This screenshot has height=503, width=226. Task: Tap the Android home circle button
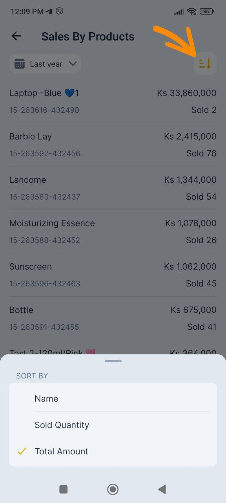click(x=113, y=489)
